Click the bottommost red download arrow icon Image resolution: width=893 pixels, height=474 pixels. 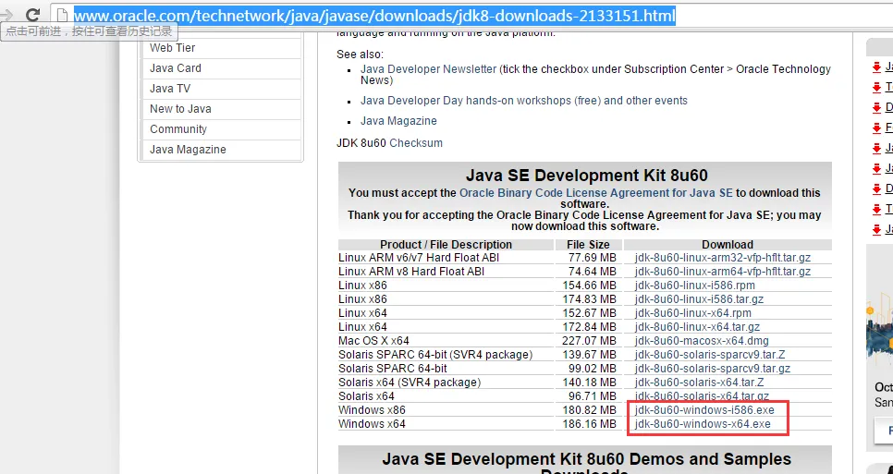pos(877,229)
